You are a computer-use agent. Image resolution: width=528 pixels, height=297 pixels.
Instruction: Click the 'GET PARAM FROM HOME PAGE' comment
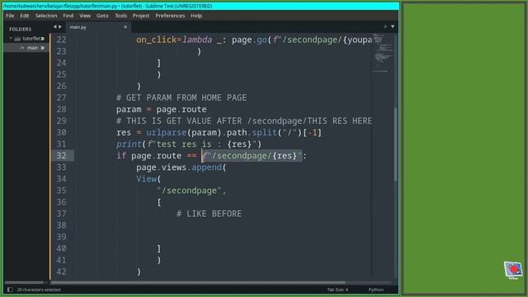(181, 97)
